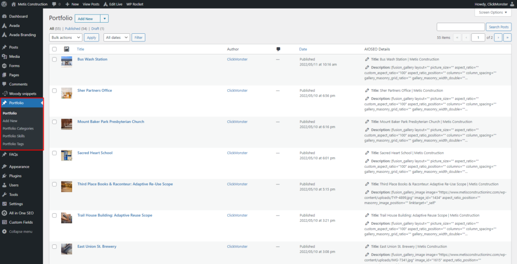This screenshot has width=517, height=264.
Task: Select Mount Baker Park Presbyterian Church checkbox
Action: (x=55, y=121)
